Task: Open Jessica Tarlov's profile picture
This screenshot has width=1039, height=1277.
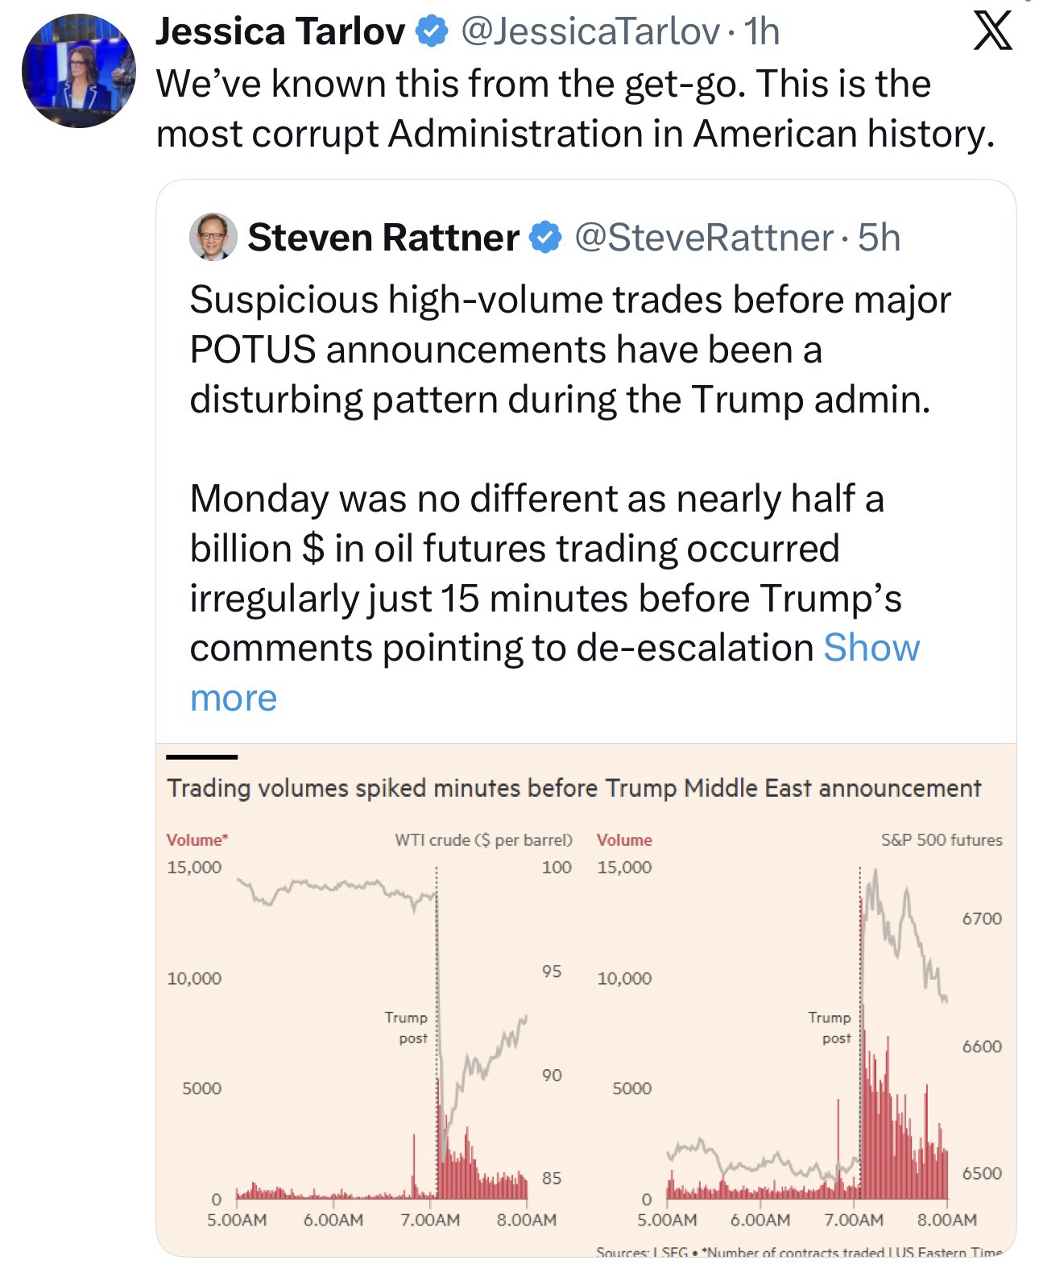Action: [x=78, y=71]
